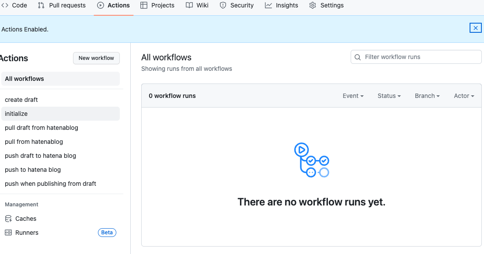
Task: Click the Insights graph icon
Action: [x=268, y=5]
